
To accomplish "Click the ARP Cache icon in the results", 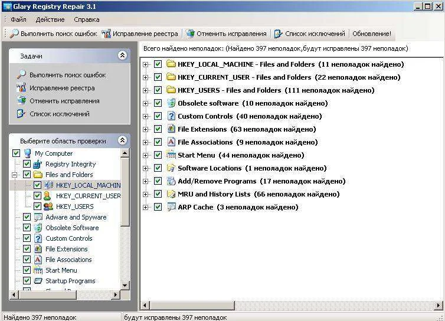I will pos(171,207).
